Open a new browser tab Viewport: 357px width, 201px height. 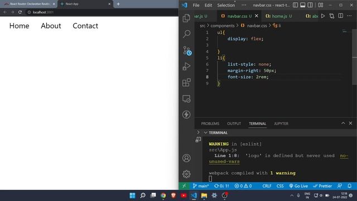tap(118, 4)
